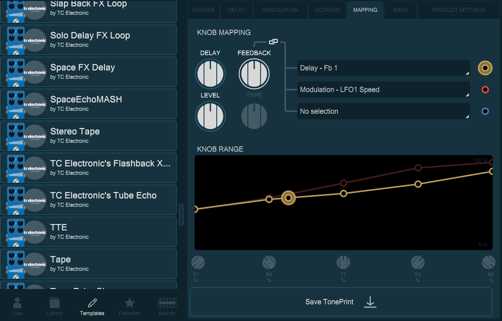Open the No selection dropdown
Image resolution: width=502 pixels, height=321 pixels.
click(x=384, y=111)
